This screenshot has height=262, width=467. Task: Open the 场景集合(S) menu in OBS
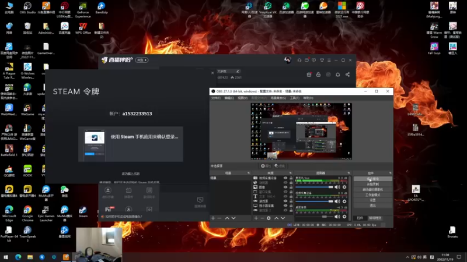click(x=278, y=98)
